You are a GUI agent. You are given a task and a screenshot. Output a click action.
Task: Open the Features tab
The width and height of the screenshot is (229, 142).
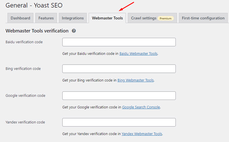click(x=46, y=18)
